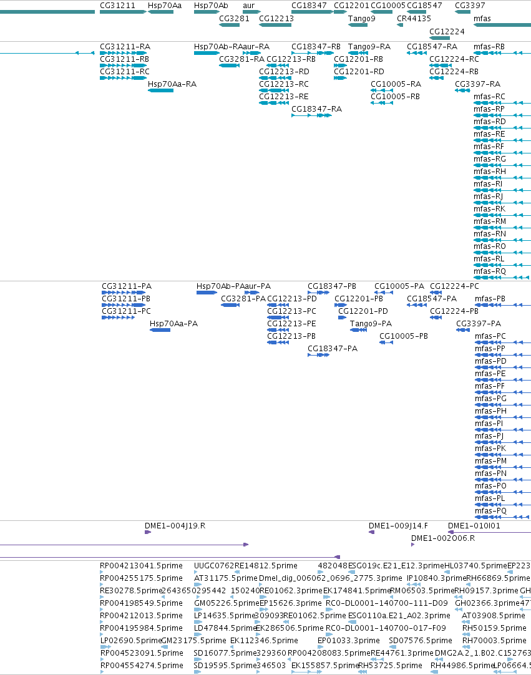
Task: Click transcript CG31211-RB
Action: point(124,59)
